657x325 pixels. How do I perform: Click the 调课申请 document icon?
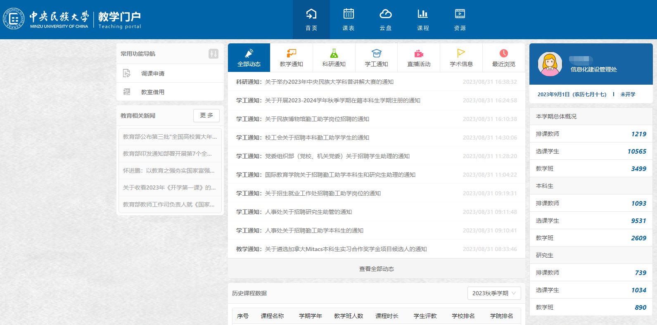(127, 73)
